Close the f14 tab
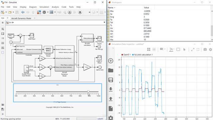 pos(8,18)
